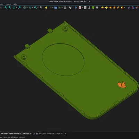This screenshot has width=139, height=139.
Task: Click the blue Create Body icon
Action: tap(76, 8)
